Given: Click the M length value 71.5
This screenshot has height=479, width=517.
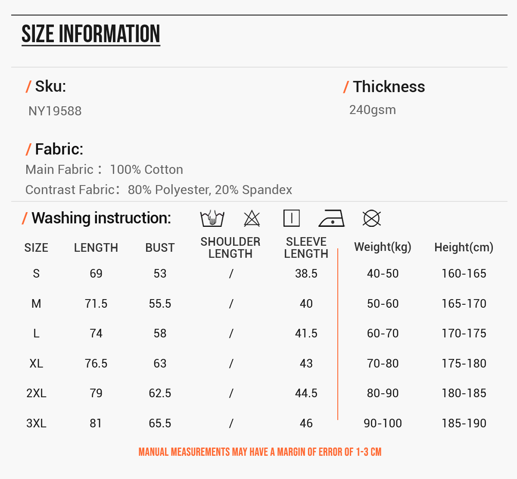Looking at the screenshot, I should (x=96, y=304).
